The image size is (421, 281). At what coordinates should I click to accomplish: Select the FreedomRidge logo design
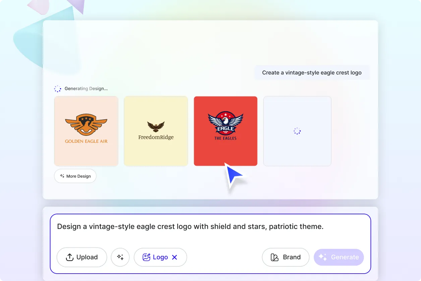click(x=156, y=131)
